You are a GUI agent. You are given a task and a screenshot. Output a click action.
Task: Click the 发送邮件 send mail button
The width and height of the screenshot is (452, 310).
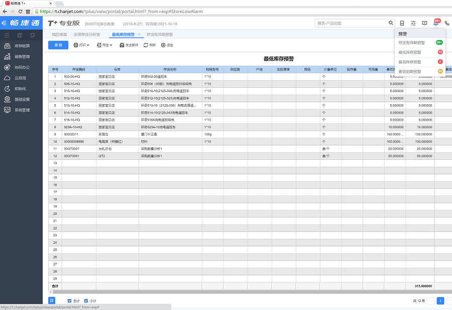(129, 45)
